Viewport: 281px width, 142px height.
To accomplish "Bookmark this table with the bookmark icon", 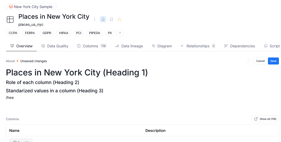I will click(x=111, y=19).
